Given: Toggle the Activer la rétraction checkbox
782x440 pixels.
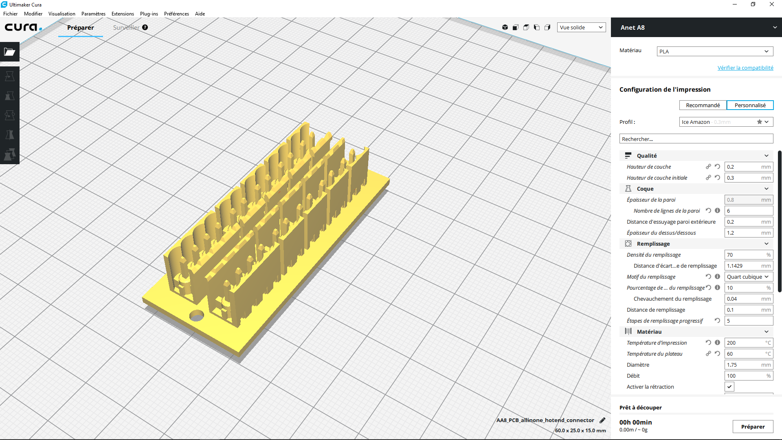Looking at the screenshot, I should point(729,387).
